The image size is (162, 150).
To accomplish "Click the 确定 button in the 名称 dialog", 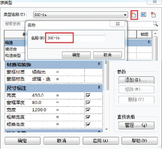I will tap(76, 55).
